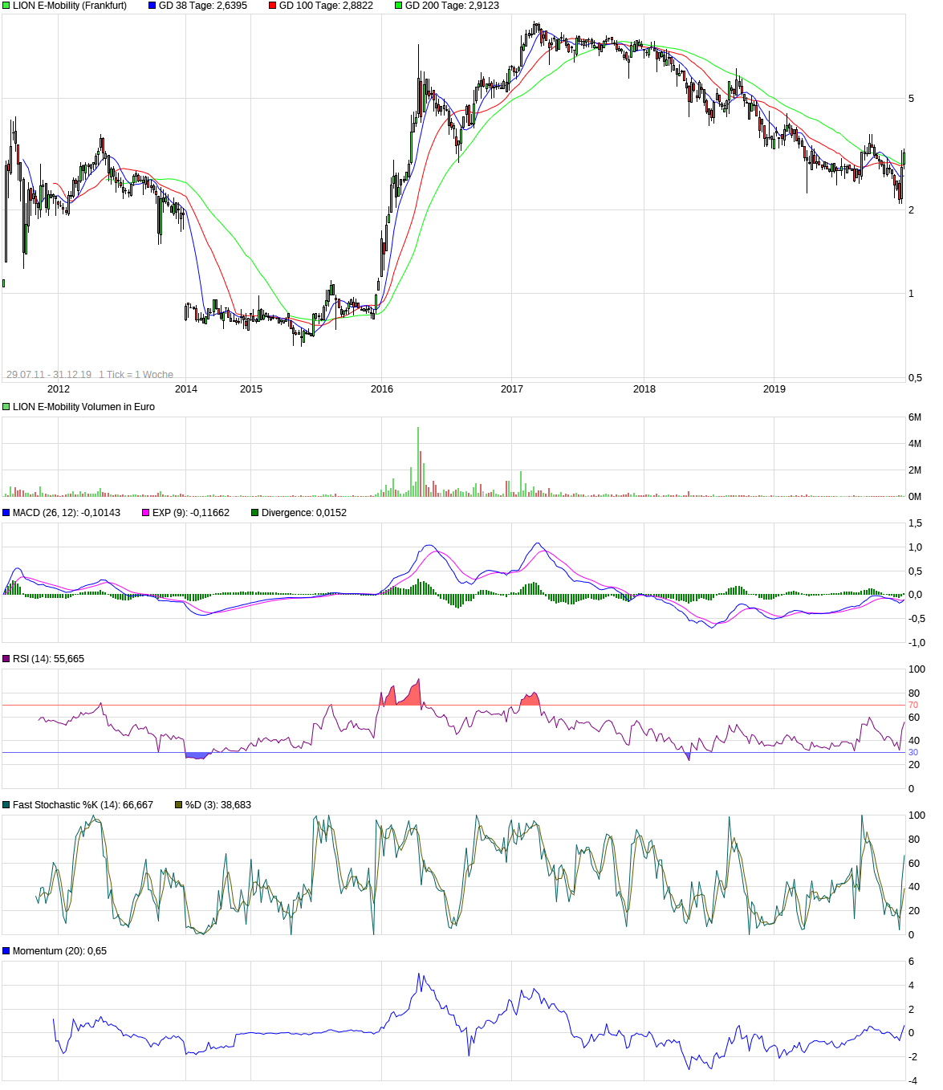Click the teal Fast Stochastic %K swatch
Screen dimensions: 943x1090
point(6,805)
